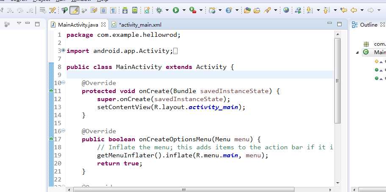
Task: Go to Next Annotation down arrow
Action: [x=309, y=10]
